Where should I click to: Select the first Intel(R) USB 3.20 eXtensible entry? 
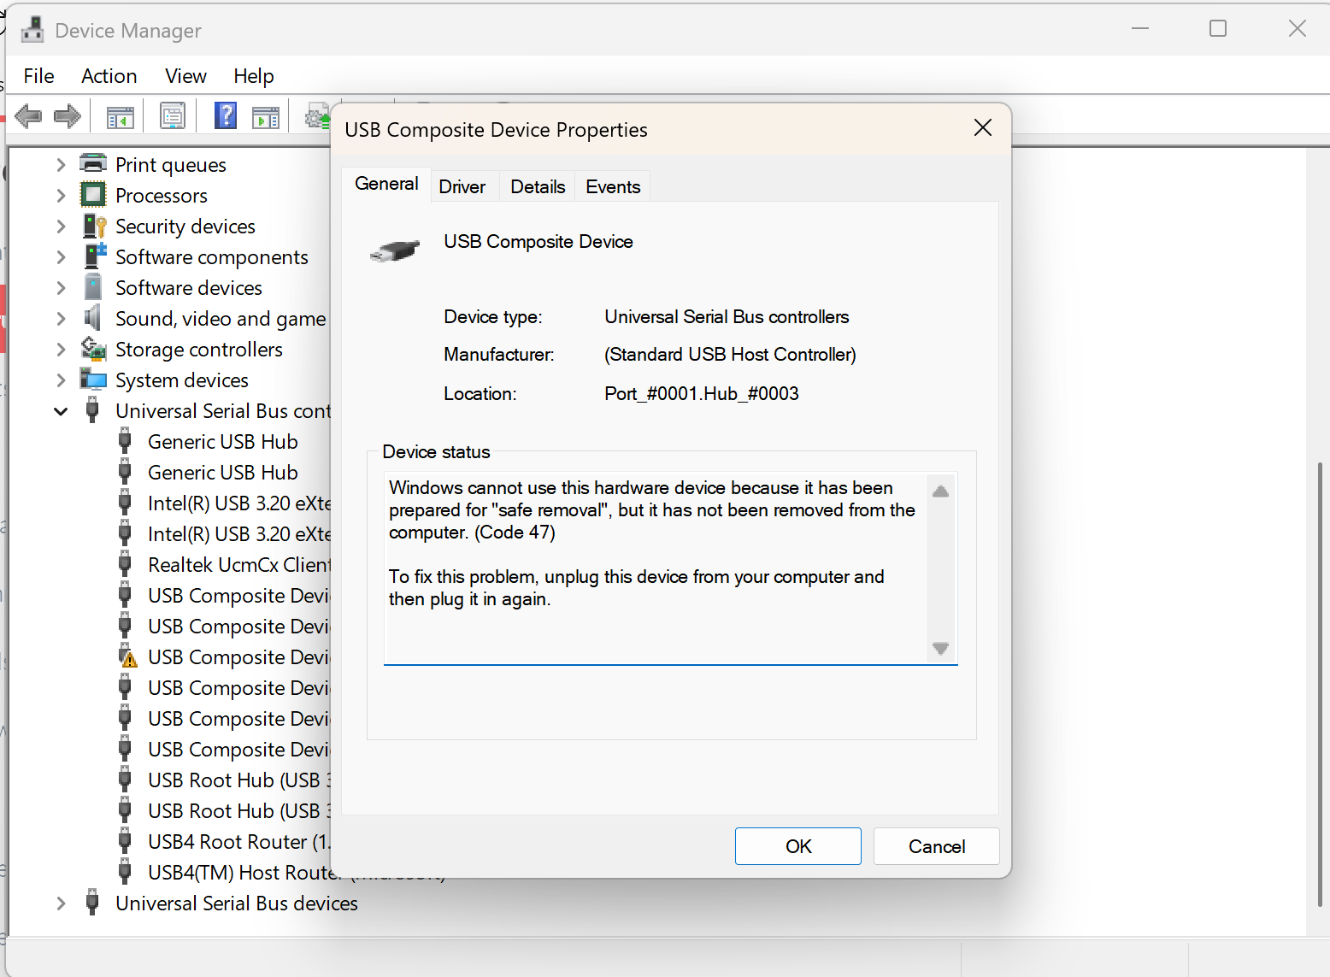pos(239,503)
